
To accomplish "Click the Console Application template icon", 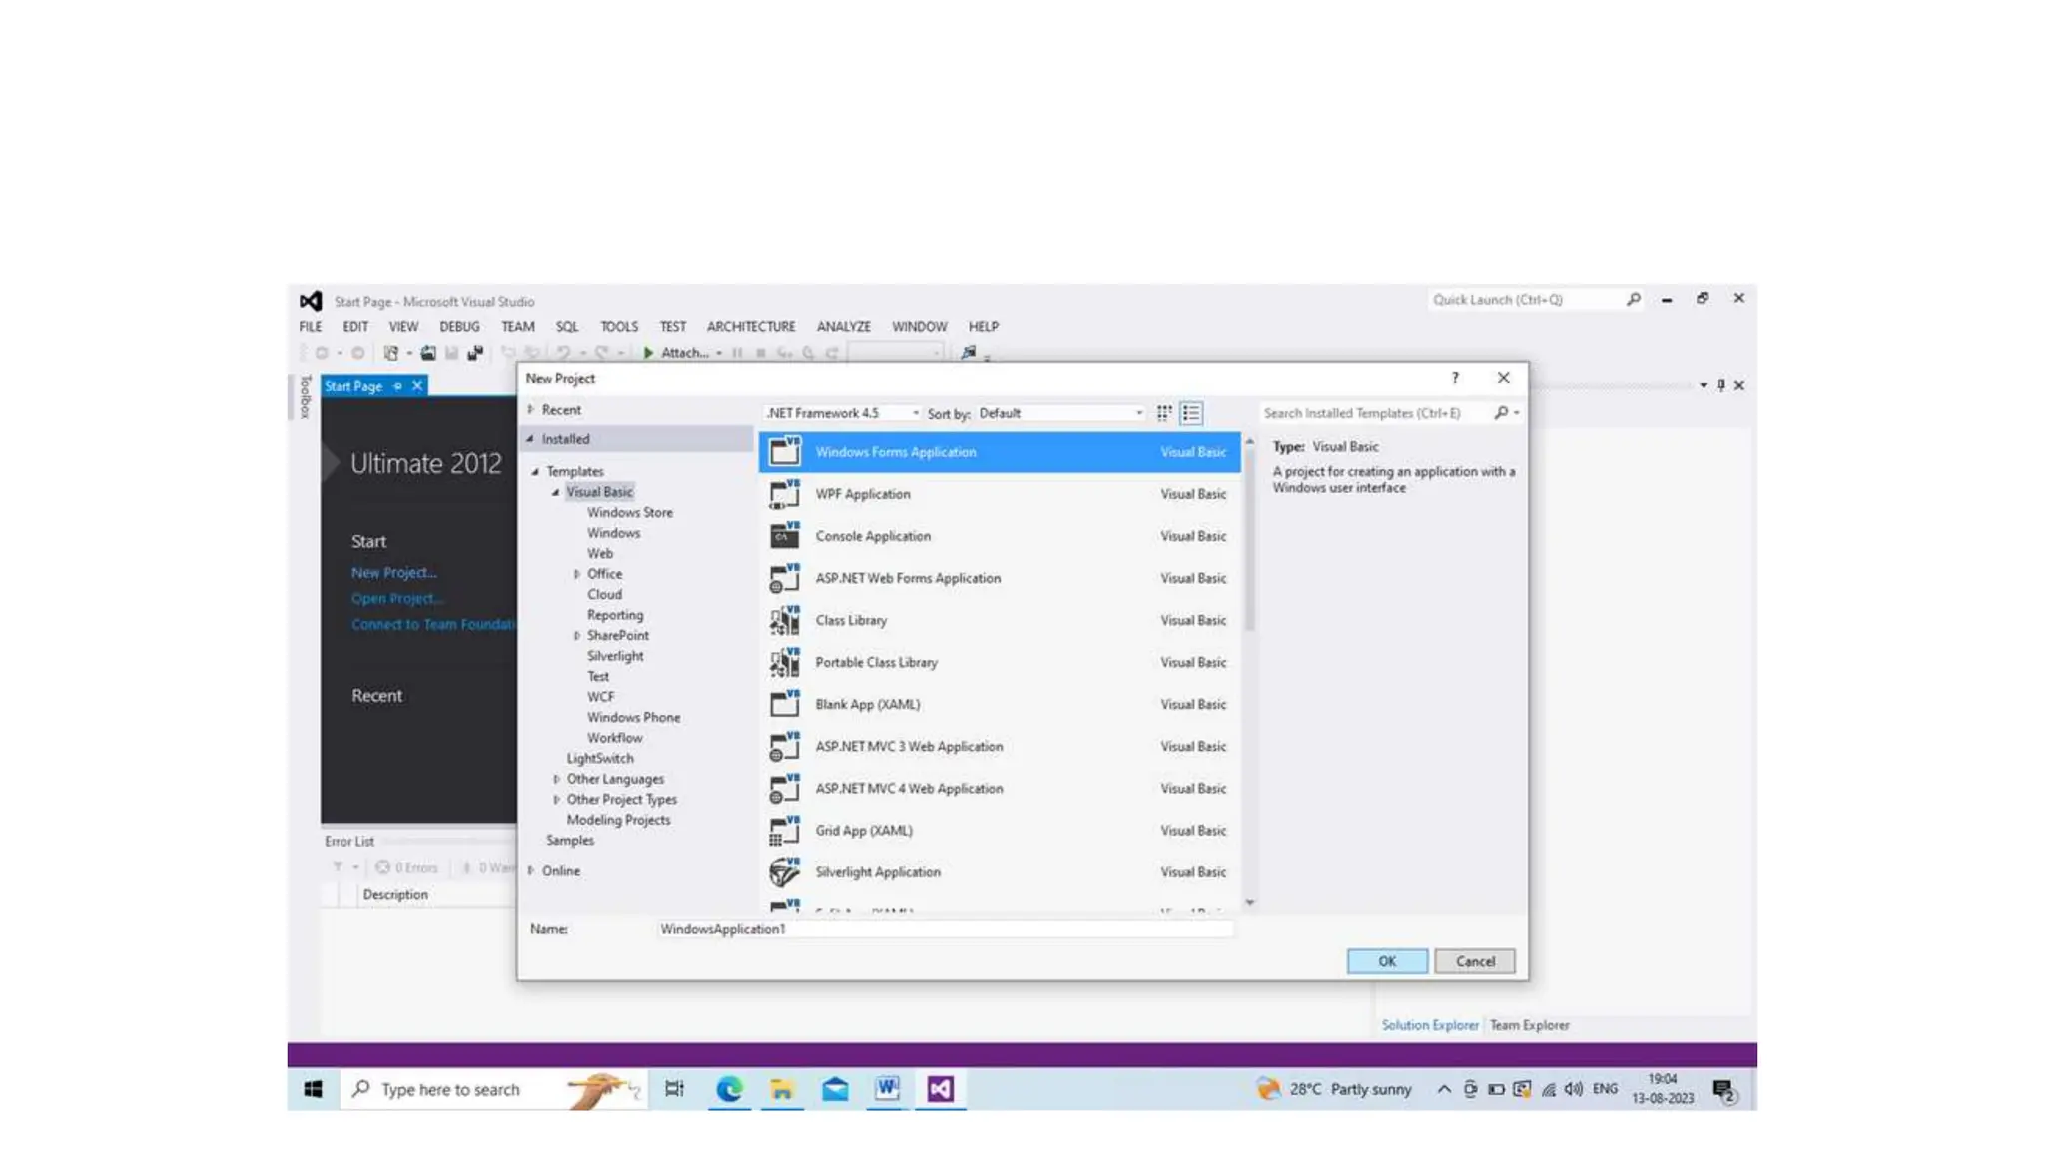I will (784, 536).
